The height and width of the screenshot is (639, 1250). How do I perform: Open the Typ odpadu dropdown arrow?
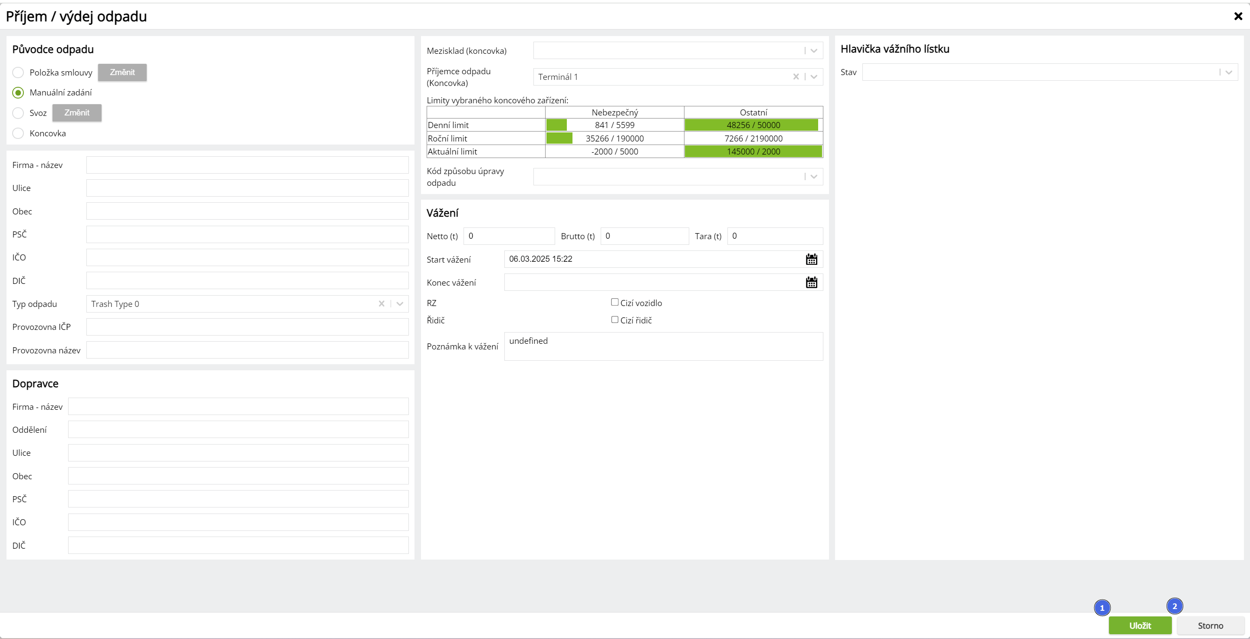(x=400, y=304)
